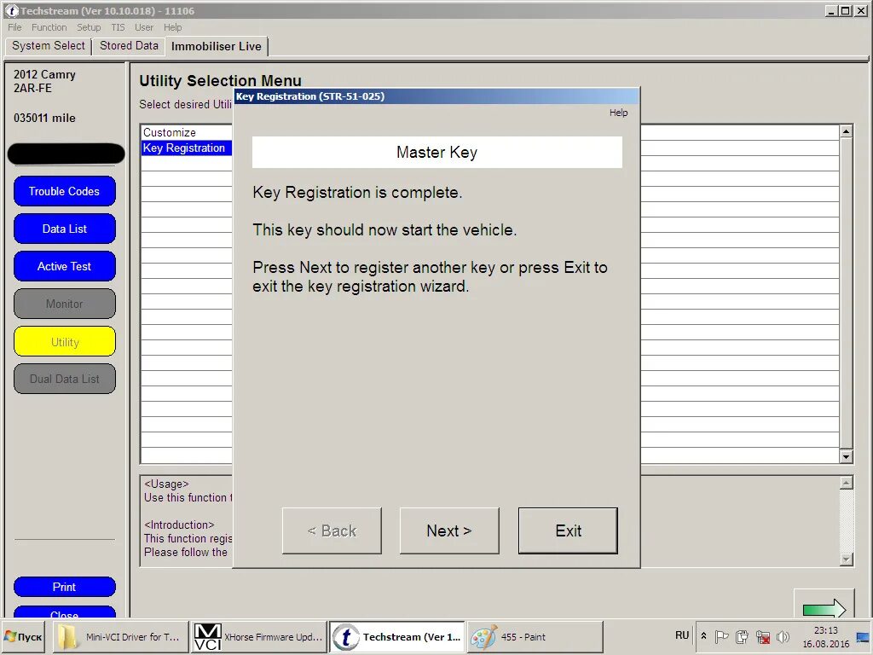
Task: Open Help in the Key Registration dialog
Action: [618, 113]
